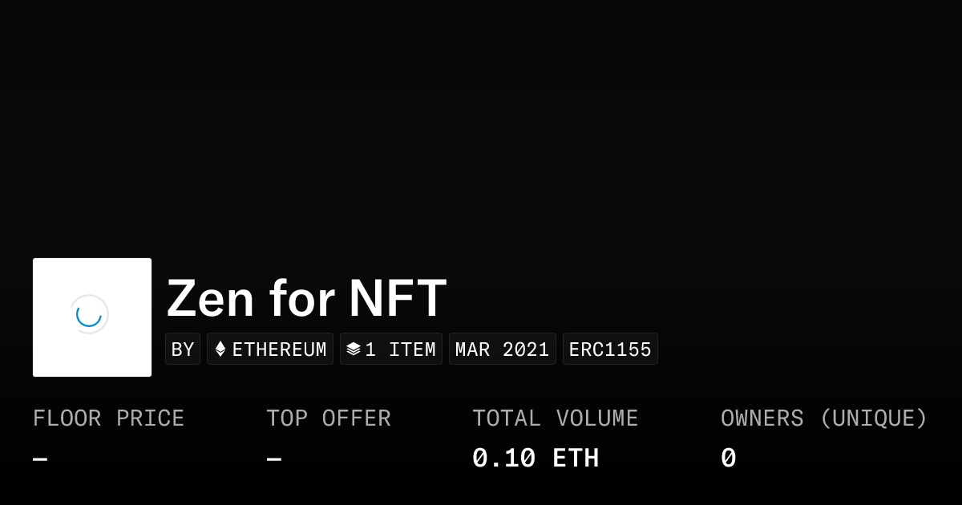The width and height of the screenshot is (962, 505).
Task: Click the "1 ITEM" count text
Action: coord(400,349)
